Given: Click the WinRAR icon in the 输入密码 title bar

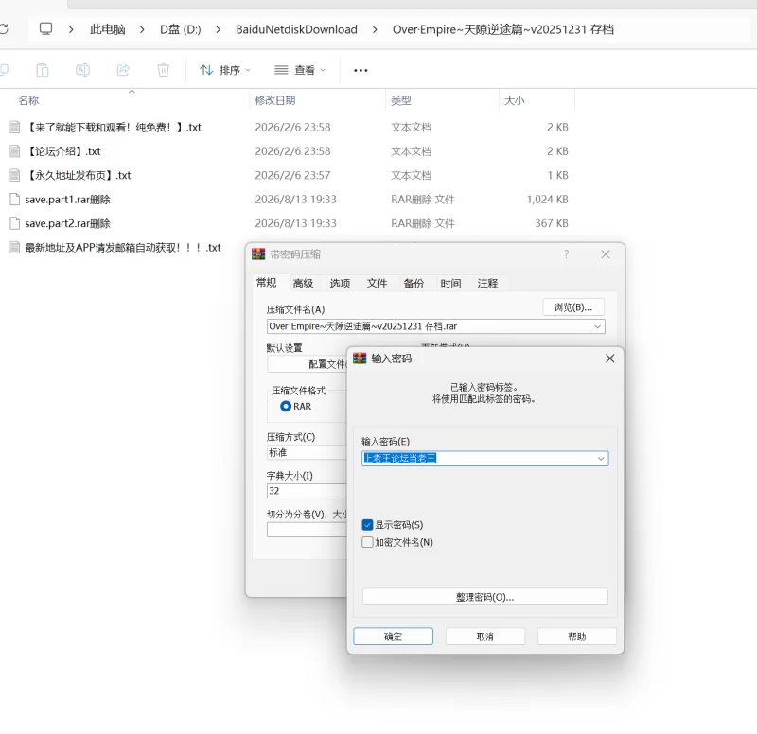Looking at the screenshot, I should (360, 358).
